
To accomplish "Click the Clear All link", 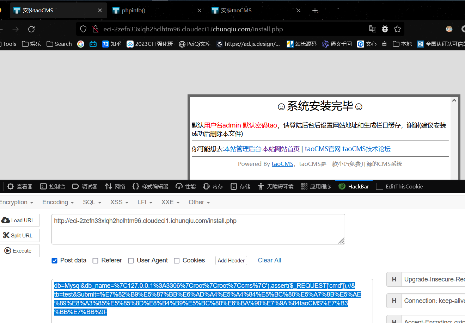I will tap(269, 260).
